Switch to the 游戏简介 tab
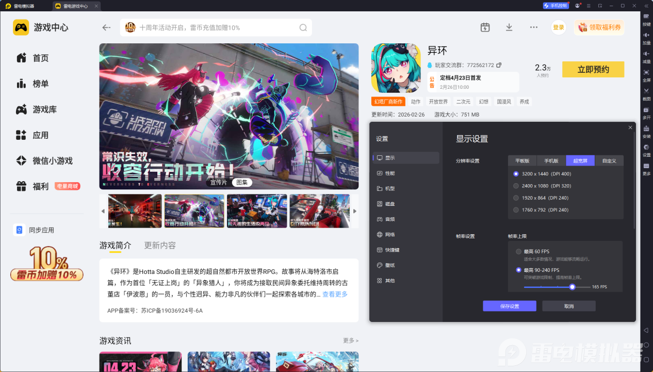This screenshot has width=653, height=372. [116, 245]
